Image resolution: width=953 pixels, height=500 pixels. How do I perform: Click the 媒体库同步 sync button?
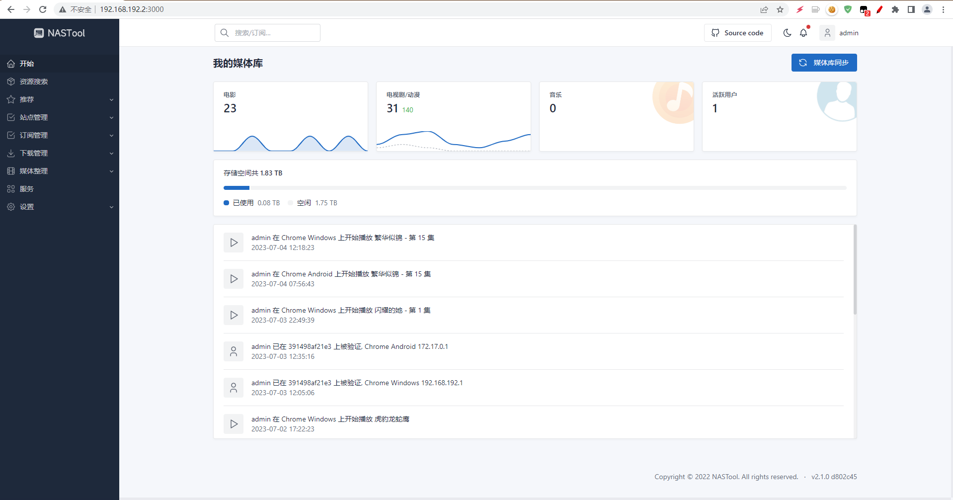tap(824, 63)
